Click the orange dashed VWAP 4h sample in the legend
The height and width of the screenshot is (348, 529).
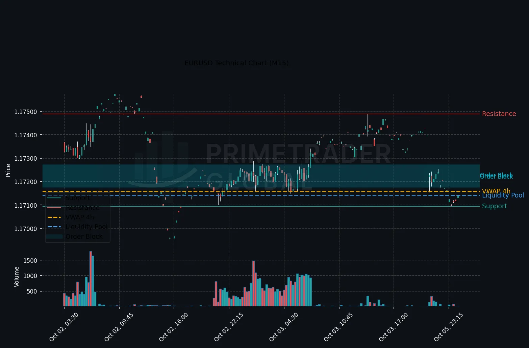click(x=54, y=217)
